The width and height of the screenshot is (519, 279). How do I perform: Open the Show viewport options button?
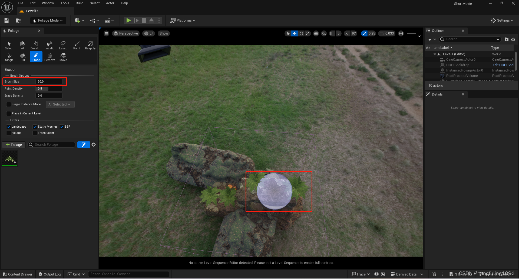pos(164,33)
